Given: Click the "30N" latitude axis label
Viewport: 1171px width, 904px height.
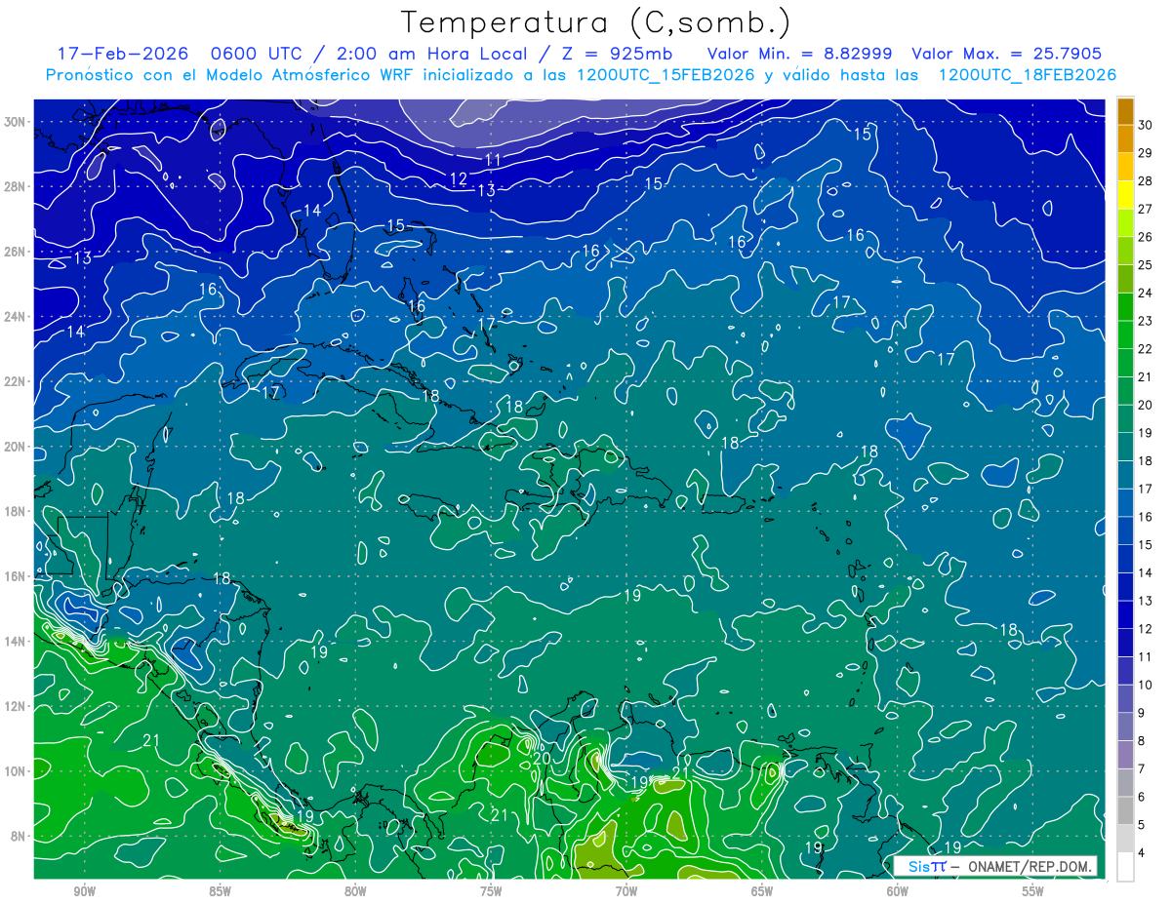Looking at the screenshot, I should [17, 122].
